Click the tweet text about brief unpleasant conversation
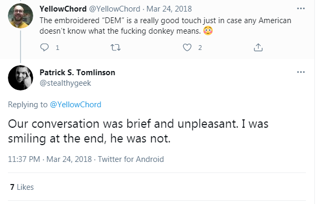Viewport: 317px width, 204px height. click(x=138, y=131)
